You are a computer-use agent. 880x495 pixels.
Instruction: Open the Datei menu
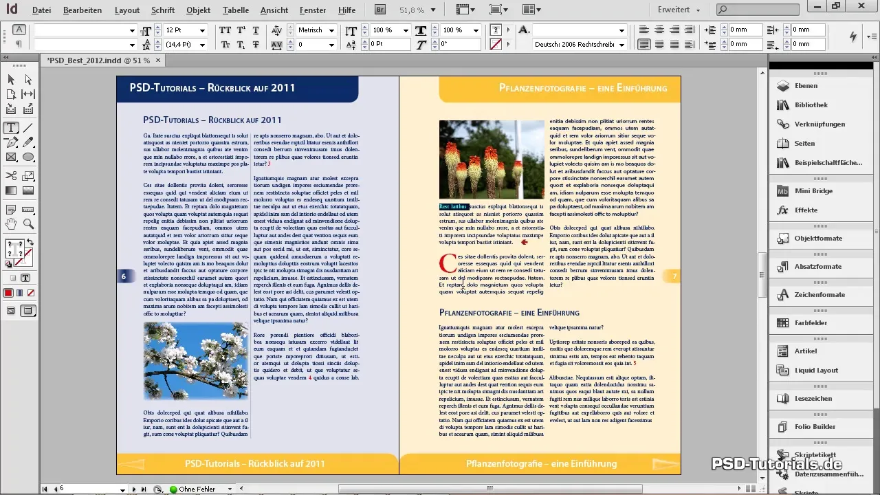point(41,10)
